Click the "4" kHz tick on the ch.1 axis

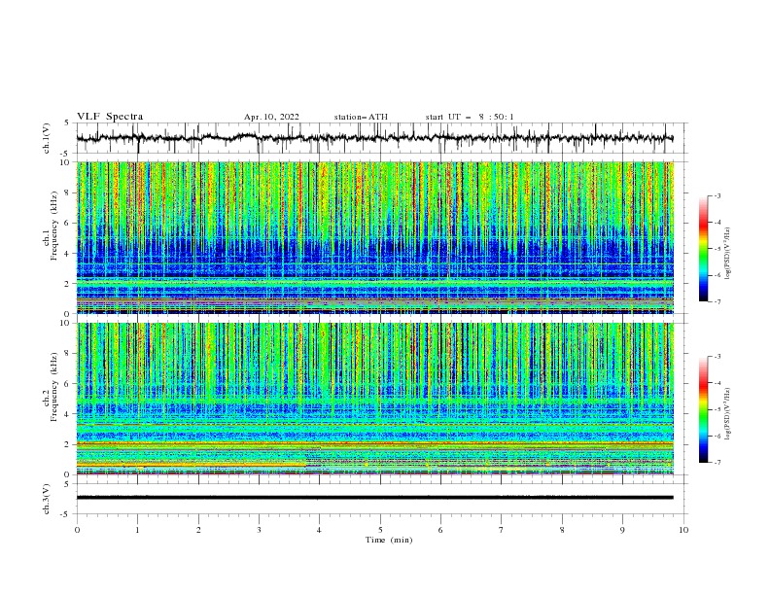pyautogui.click(x=68, y=254)
